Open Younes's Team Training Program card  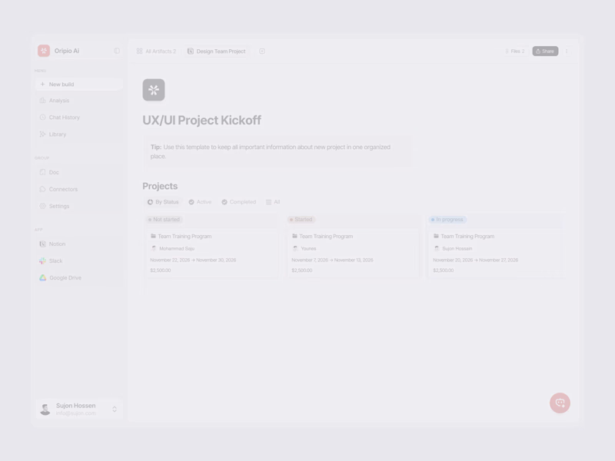(x=353, y=254)
